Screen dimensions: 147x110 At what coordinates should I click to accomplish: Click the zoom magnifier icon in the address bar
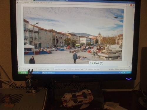pyautogui.click(x=127, y=5)
